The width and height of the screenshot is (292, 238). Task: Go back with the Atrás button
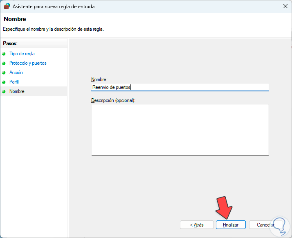(x=197, y=225)
